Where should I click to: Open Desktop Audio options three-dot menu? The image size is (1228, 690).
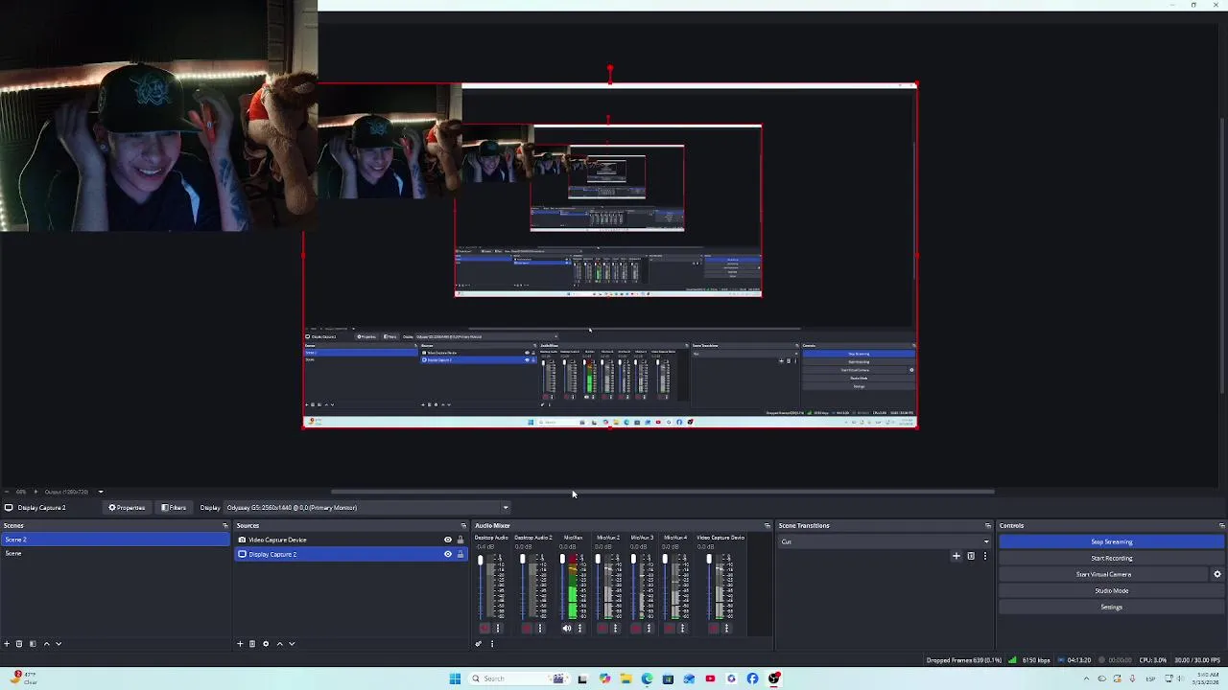click(498, 629)
